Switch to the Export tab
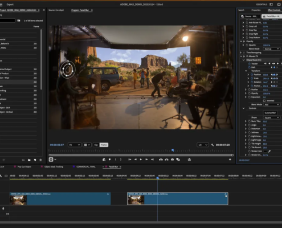Viewport: 282px width, 228px height. pyautogui.click(x=10, y=5)
